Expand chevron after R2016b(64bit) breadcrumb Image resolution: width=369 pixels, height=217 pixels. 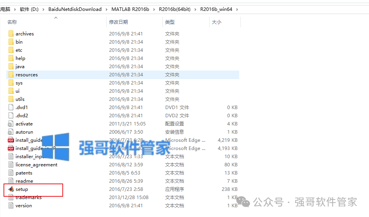195,9
